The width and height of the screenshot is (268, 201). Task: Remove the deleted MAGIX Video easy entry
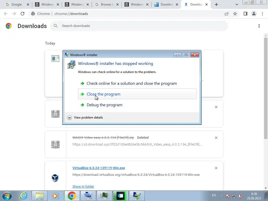tap(216, 138)
